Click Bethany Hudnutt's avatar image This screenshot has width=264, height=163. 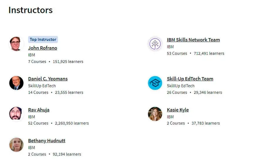(x=16, y=145)
